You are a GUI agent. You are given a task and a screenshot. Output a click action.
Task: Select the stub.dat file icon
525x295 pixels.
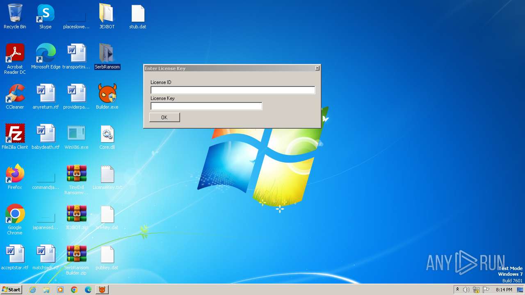(x=138, y=17)
